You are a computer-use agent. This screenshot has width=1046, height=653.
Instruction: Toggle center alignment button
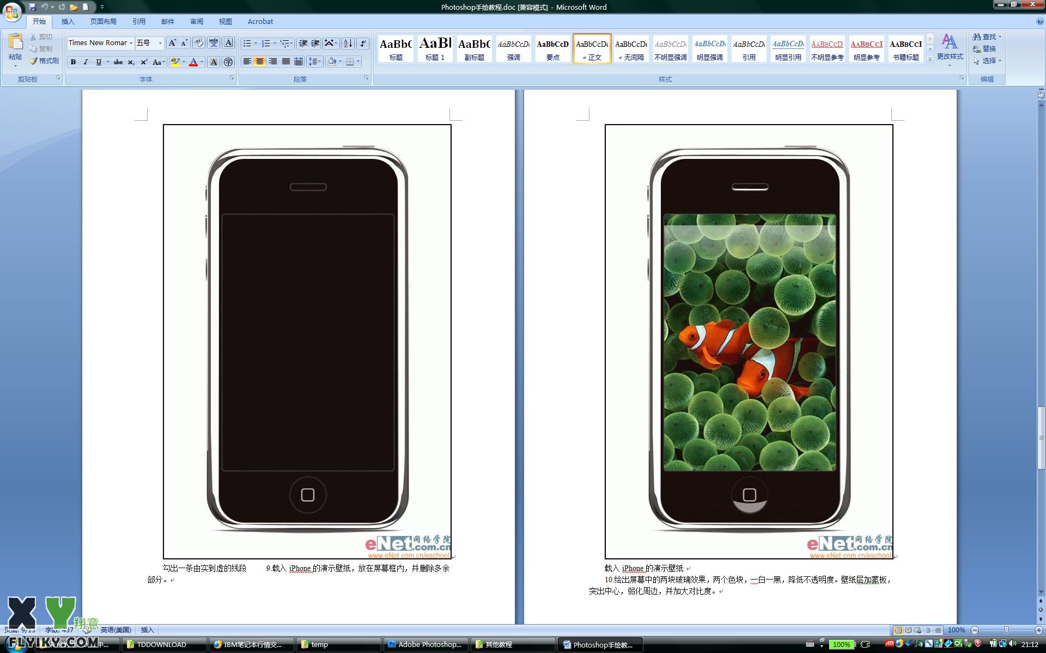pos(260,61)
